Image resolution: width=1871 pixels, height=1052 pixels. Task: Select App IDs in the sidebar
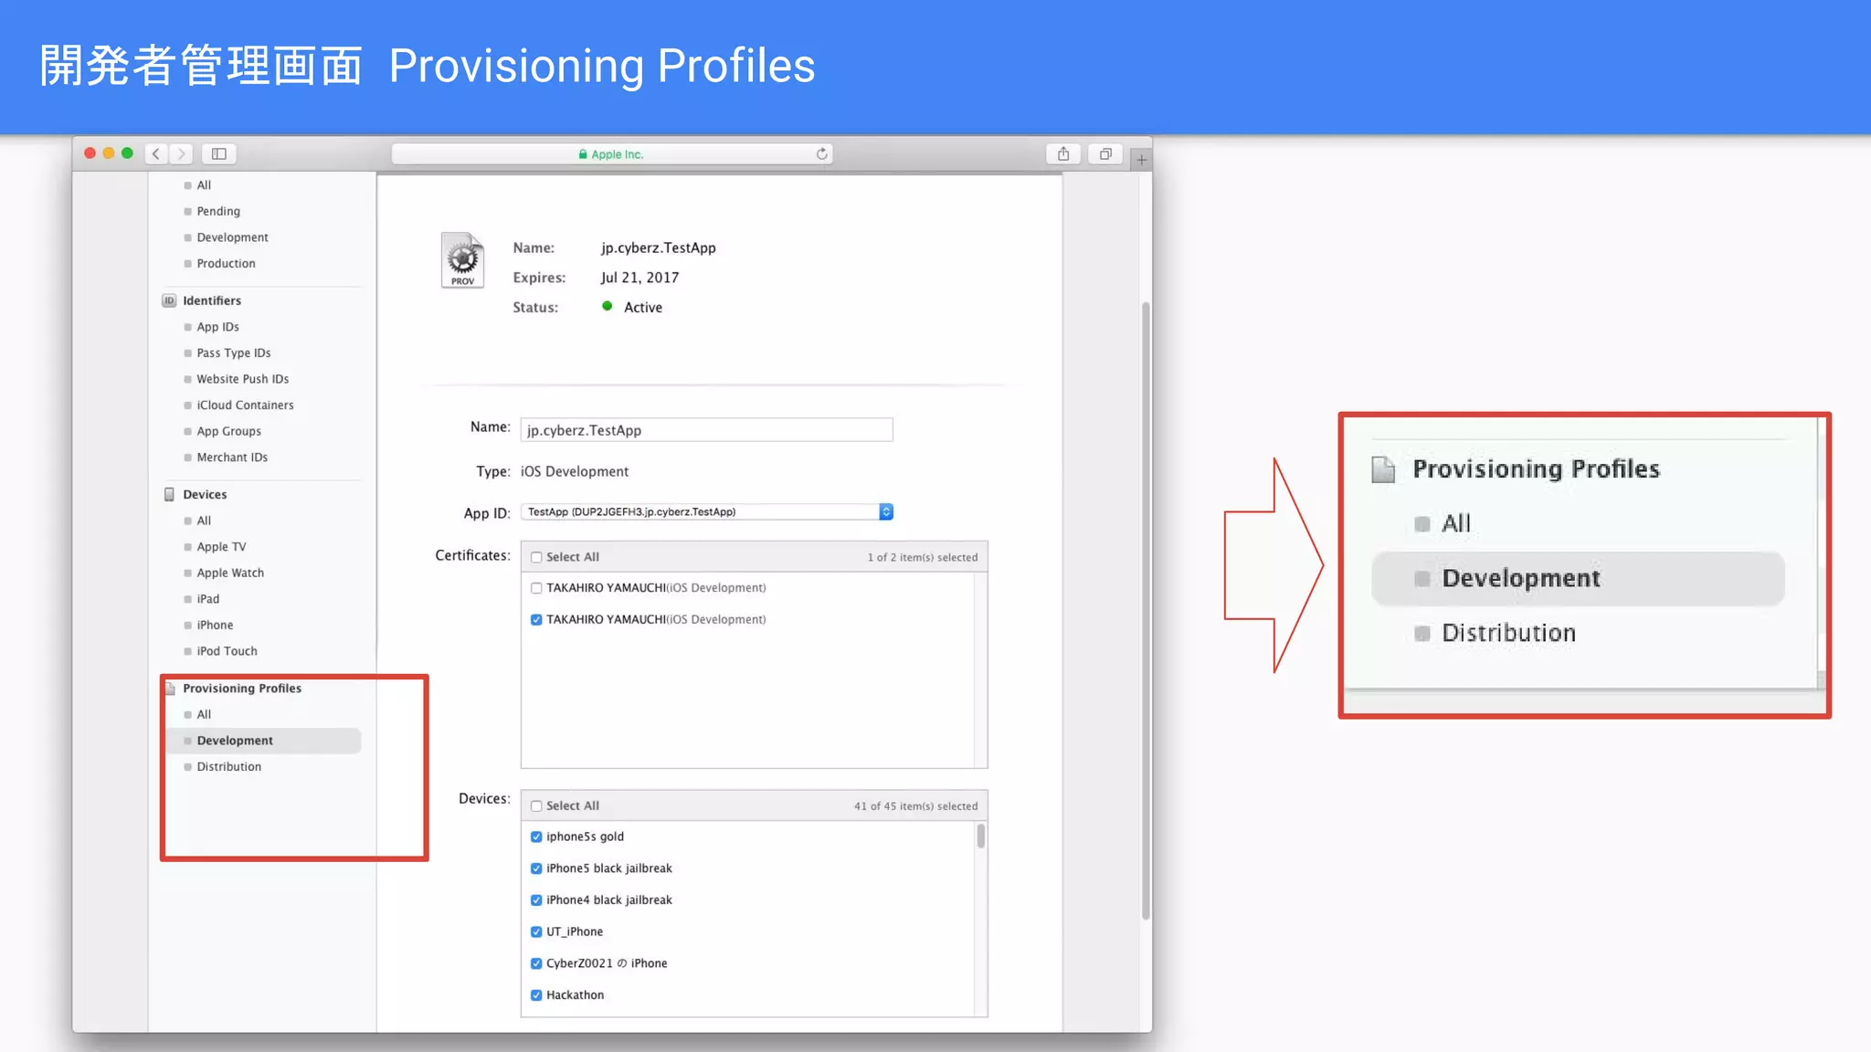[217, 327]
